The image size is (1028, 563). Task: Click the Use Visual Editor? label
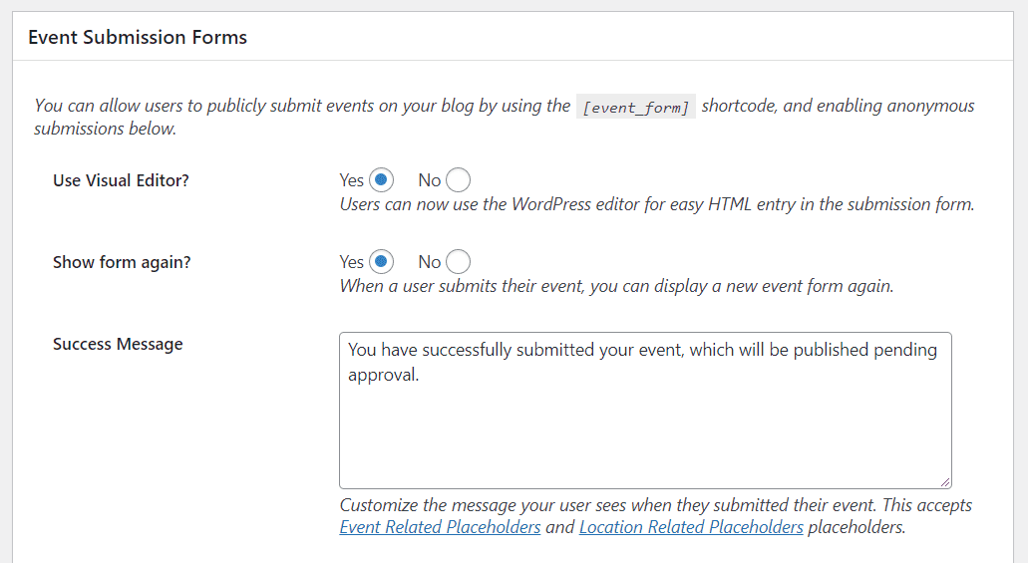(x=121, y=180)
